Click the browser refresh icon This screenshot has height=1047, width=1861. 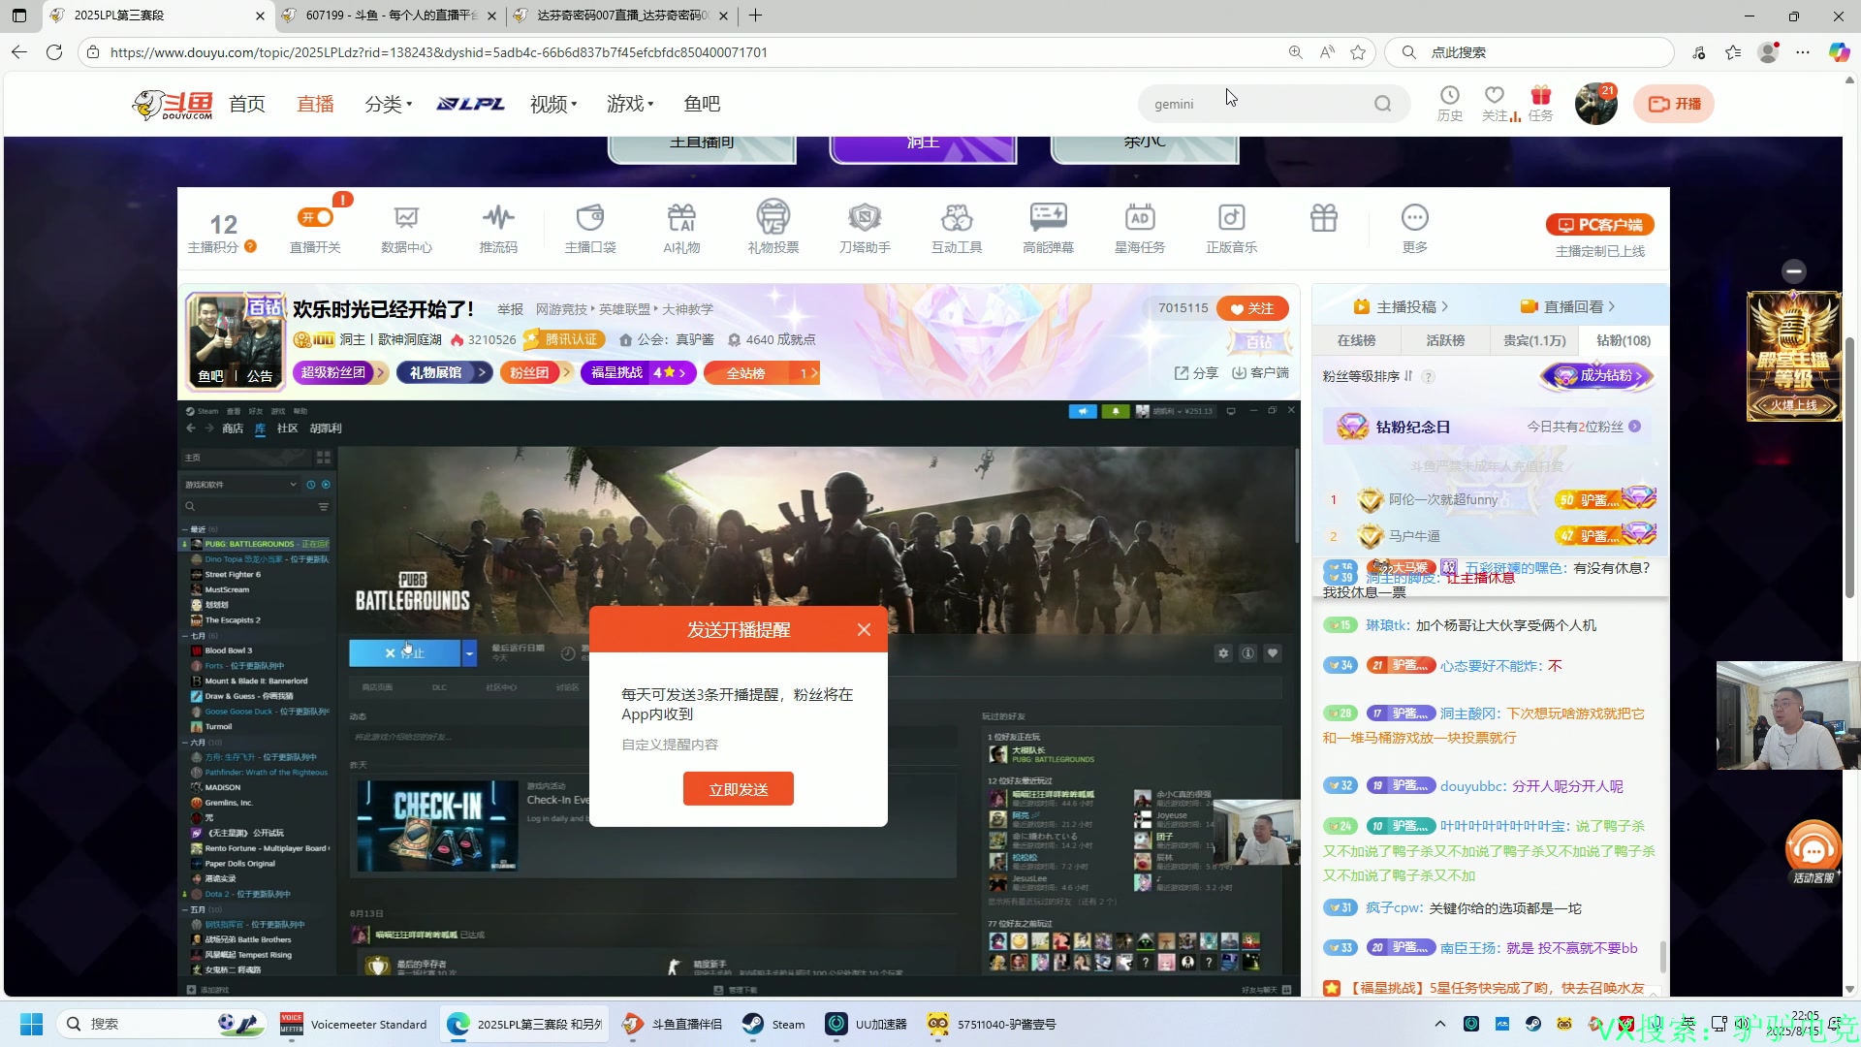tap(54, 52)
